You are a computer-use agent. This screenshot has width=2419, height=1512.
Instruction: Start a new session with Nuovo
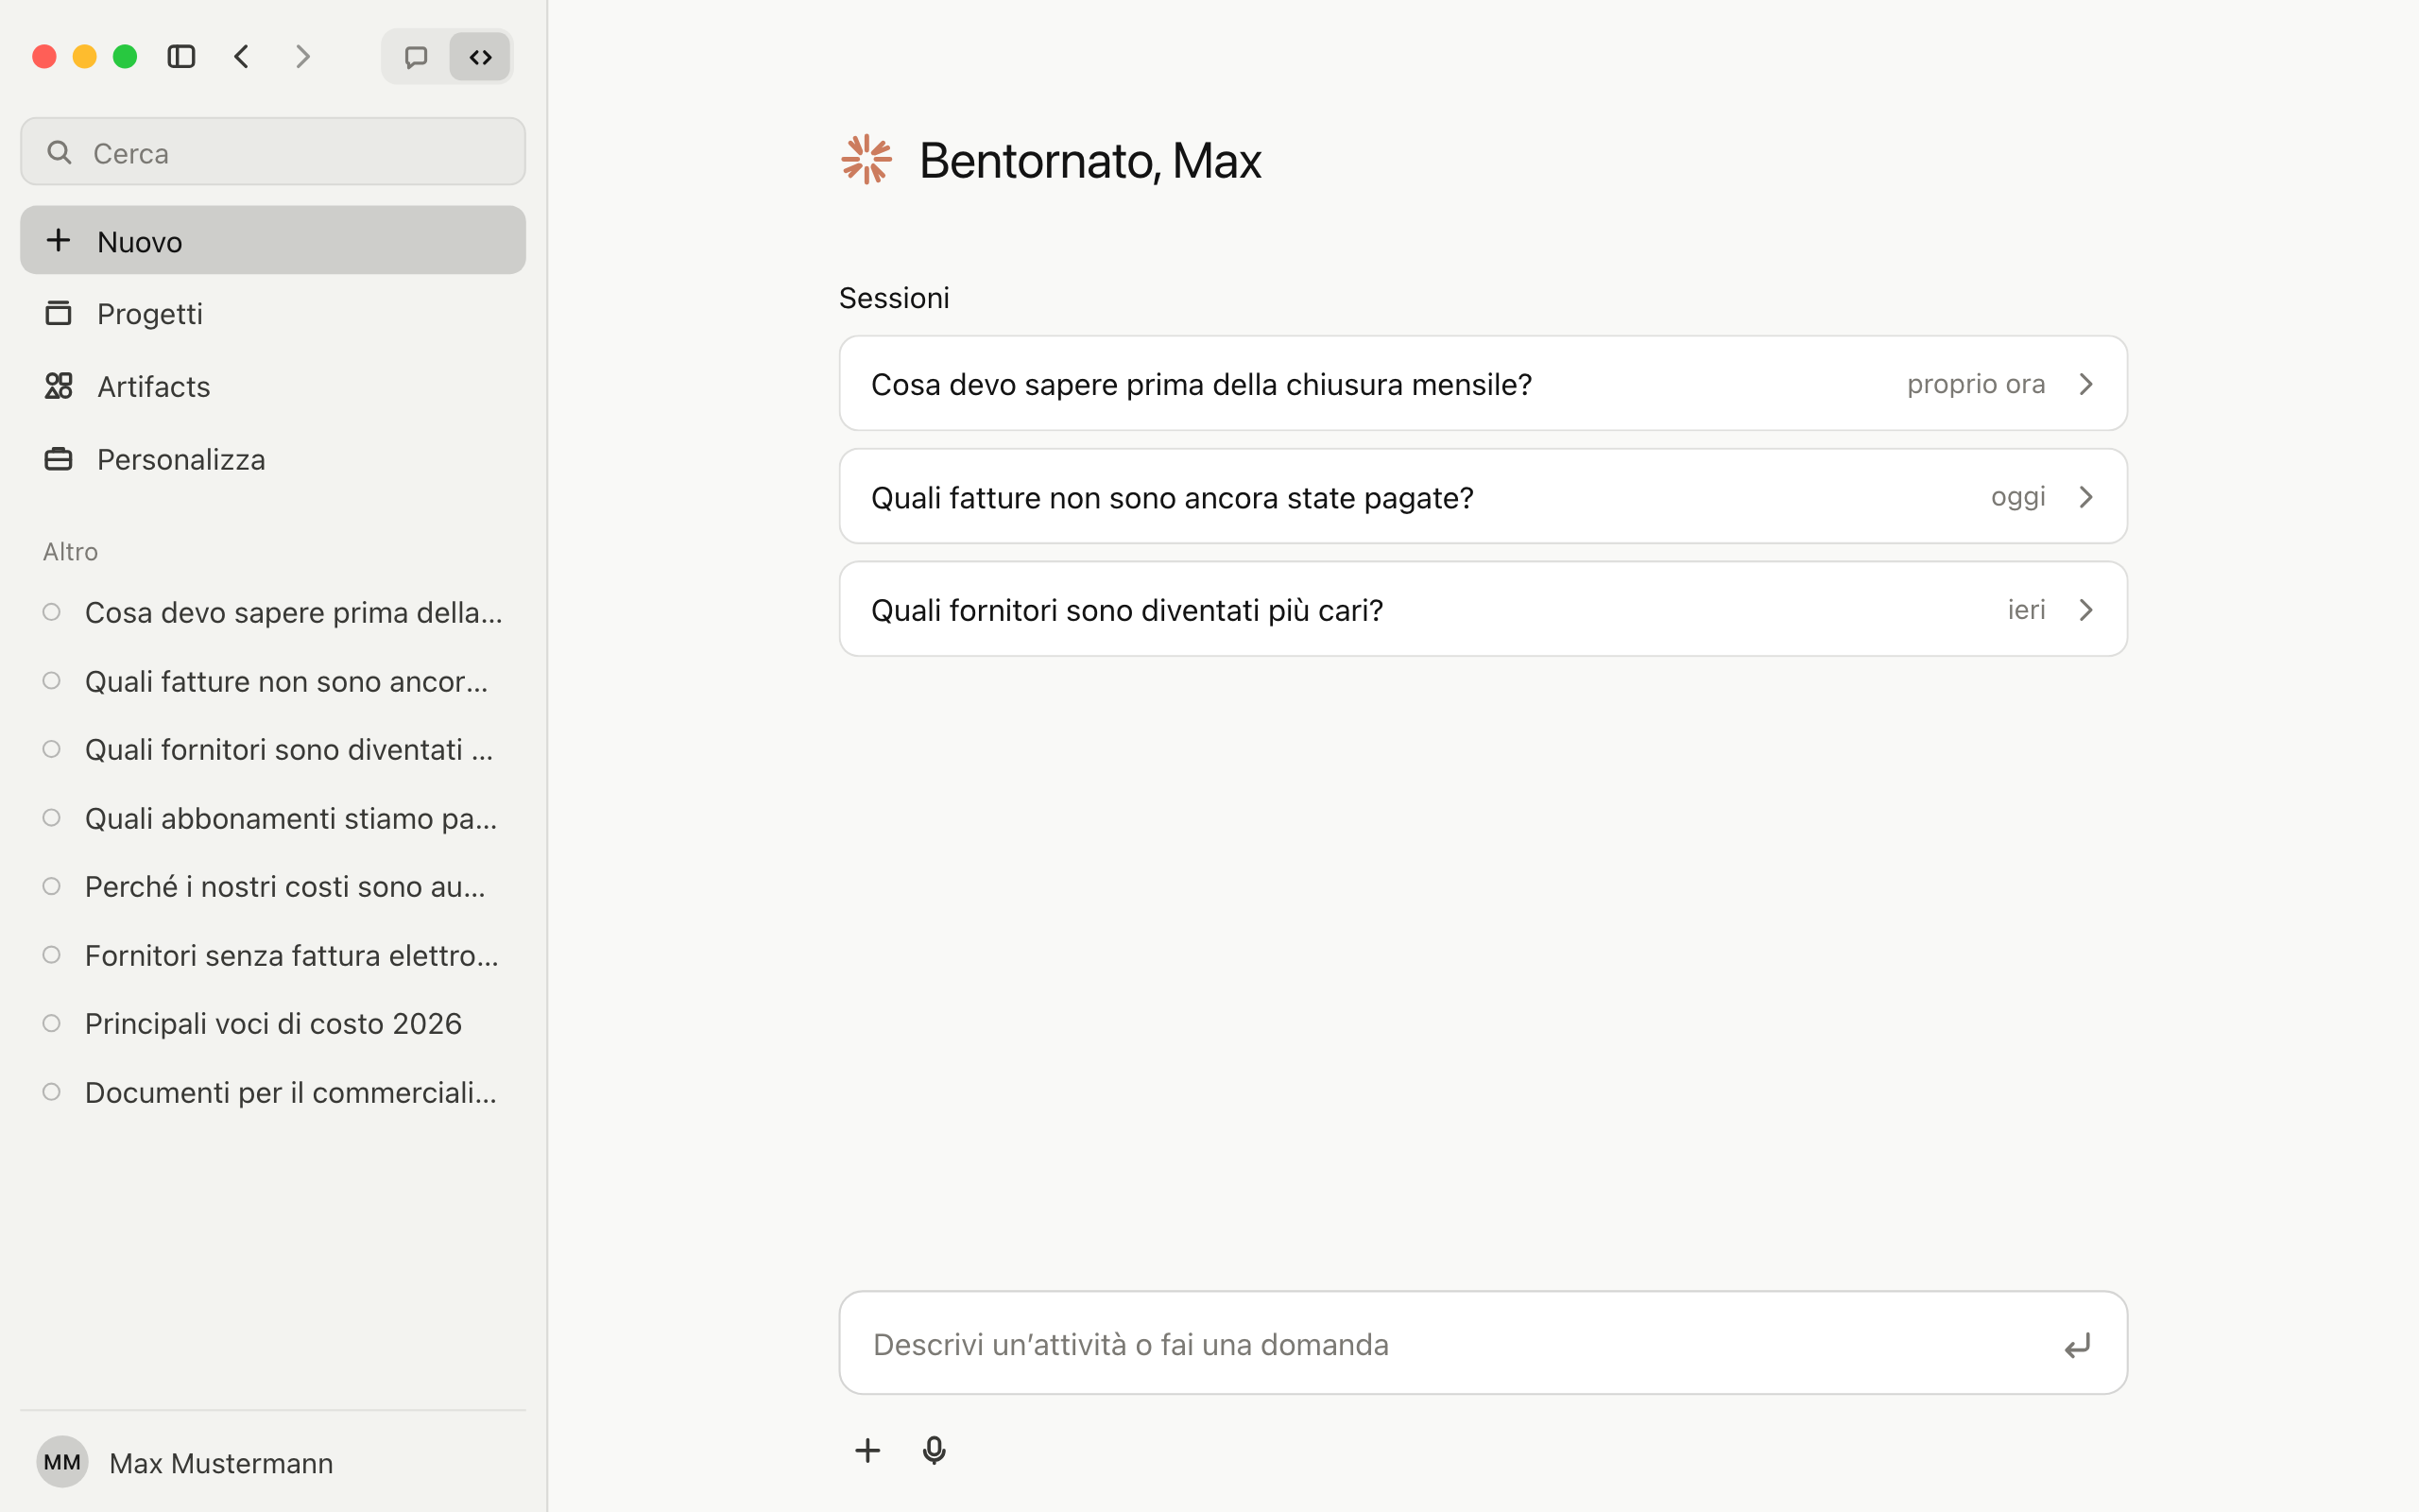(x=273, y=240)
